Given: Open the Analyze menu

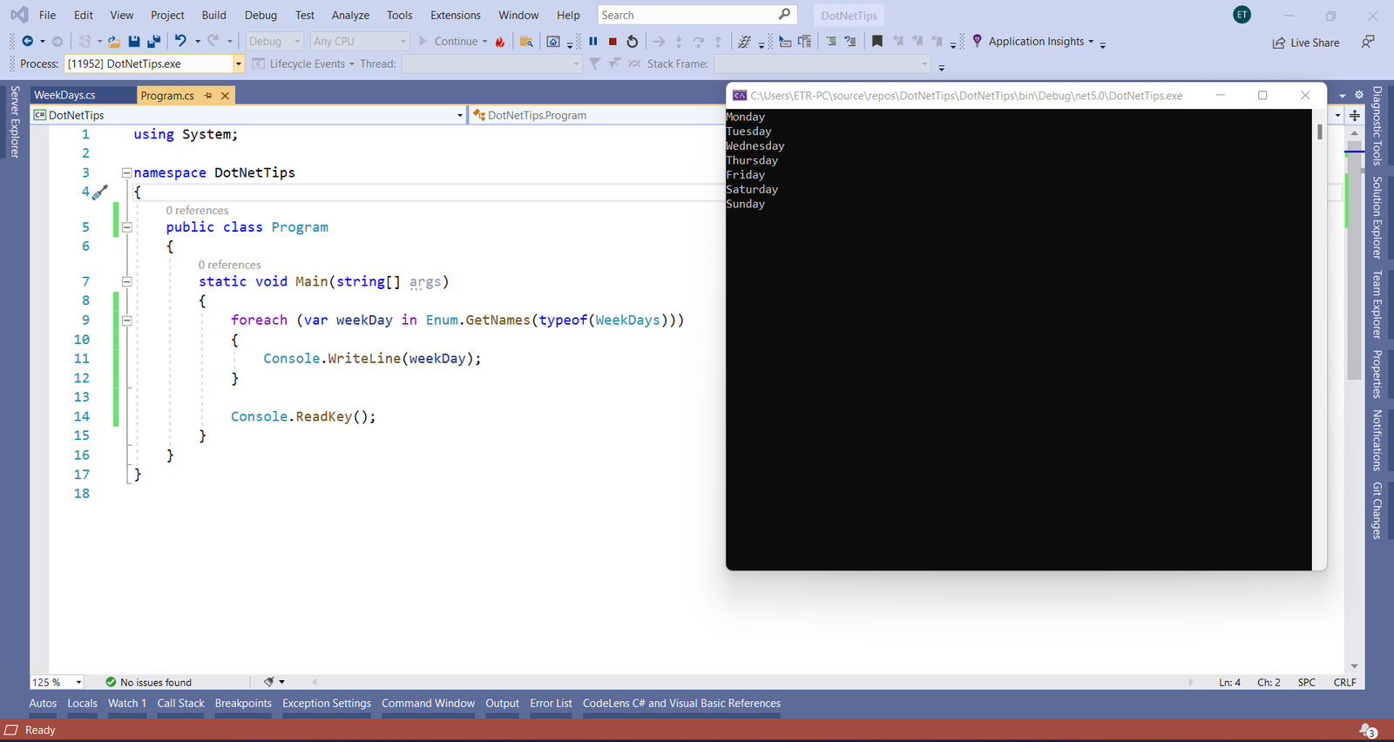Looking at the screenshot, I should click(350, 15).
